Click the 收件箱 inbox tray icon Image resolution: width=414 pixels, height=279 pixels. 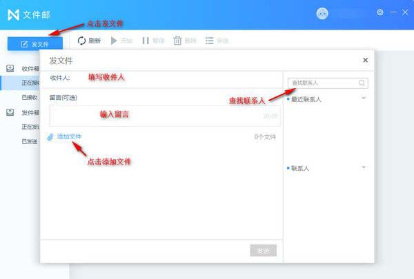[x=10, y=68]
